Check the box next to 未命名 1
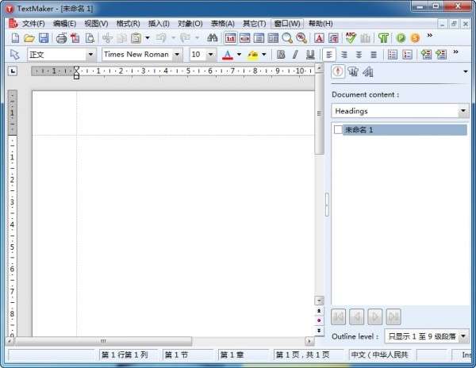Screen dimensions: 476x368 pyautogui.click(x=339, y=129)
